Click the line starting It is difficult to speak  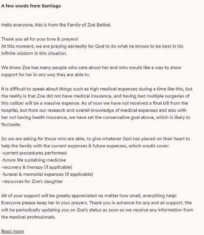[x=97, y=89]
